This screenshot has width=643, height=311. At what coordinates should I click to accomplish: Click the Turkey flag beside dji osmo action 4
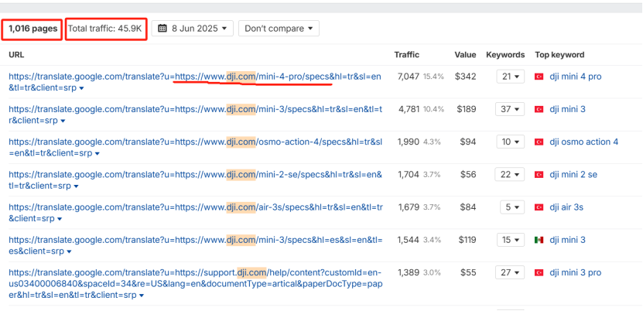click(539, 142)
